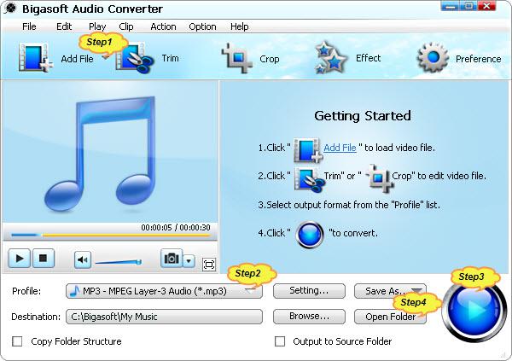Click the Destination: label
This screenshot has height=361, width=512.
coord(36,317)
